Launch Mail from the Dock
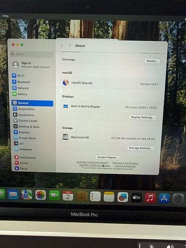This screenshot has width=186, height=248. 13,194
